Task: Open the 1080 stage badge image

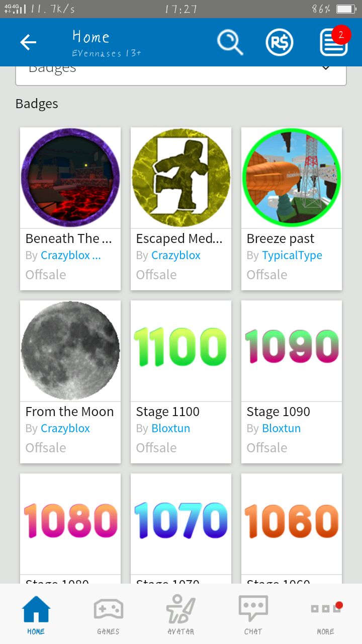Action: click(x=70, y=520)
